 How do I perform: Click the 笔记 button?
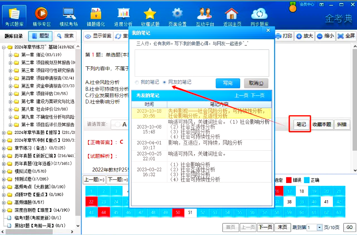(x=301, y=124)
